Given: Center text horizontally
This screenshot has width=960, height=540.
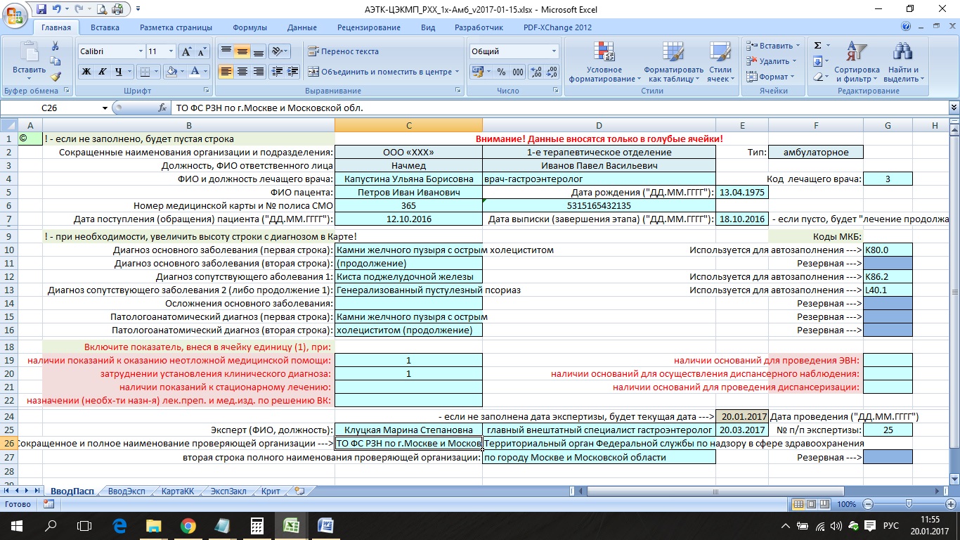Looking at the screenshot, I should pyautogui.click(x=242, y=72).
